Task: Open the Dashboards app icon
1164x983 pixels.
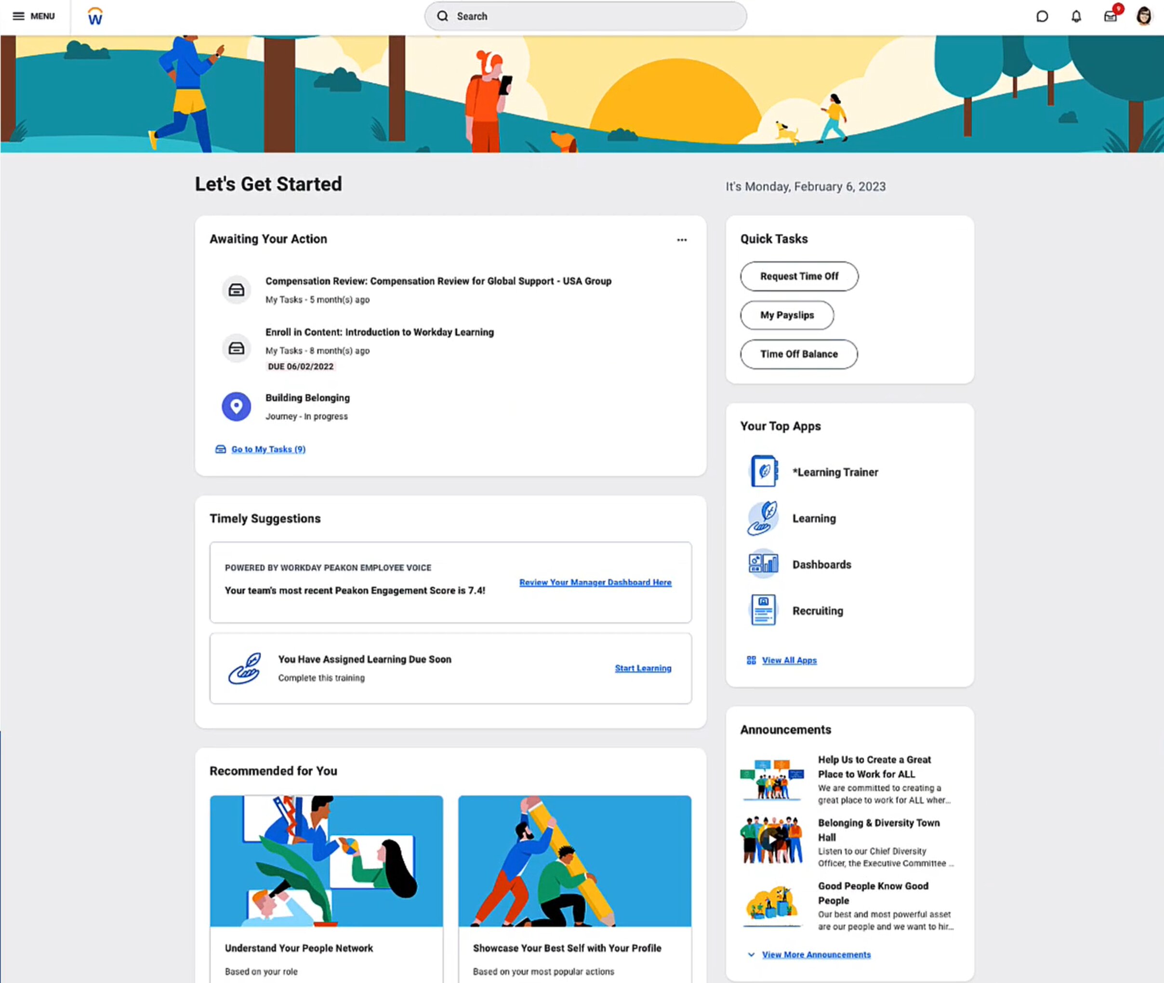Action: [x=763, y=564]
